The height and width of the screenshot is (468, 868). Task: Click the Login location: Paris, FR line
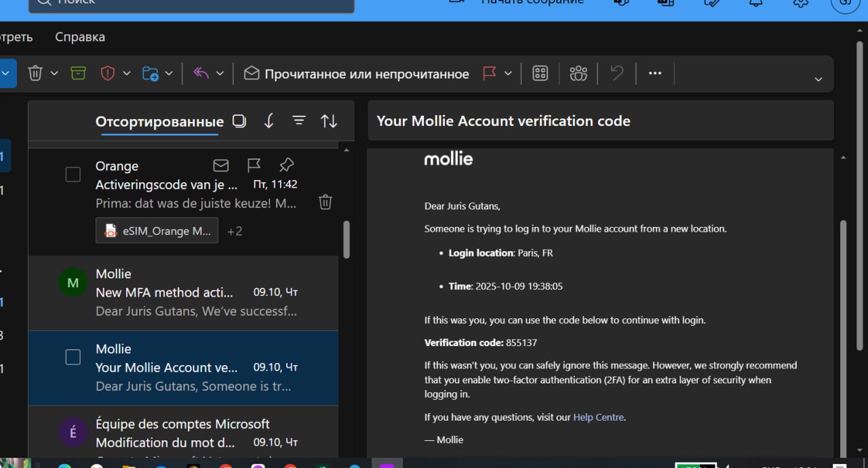tap(500, 253)
